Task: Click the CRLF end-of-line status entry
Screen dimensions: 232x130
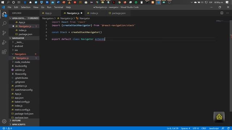Action: pos(204,129)
